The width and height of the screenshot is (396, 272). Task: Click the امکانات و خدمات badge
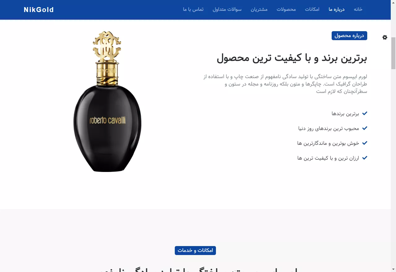click(195, 250)
